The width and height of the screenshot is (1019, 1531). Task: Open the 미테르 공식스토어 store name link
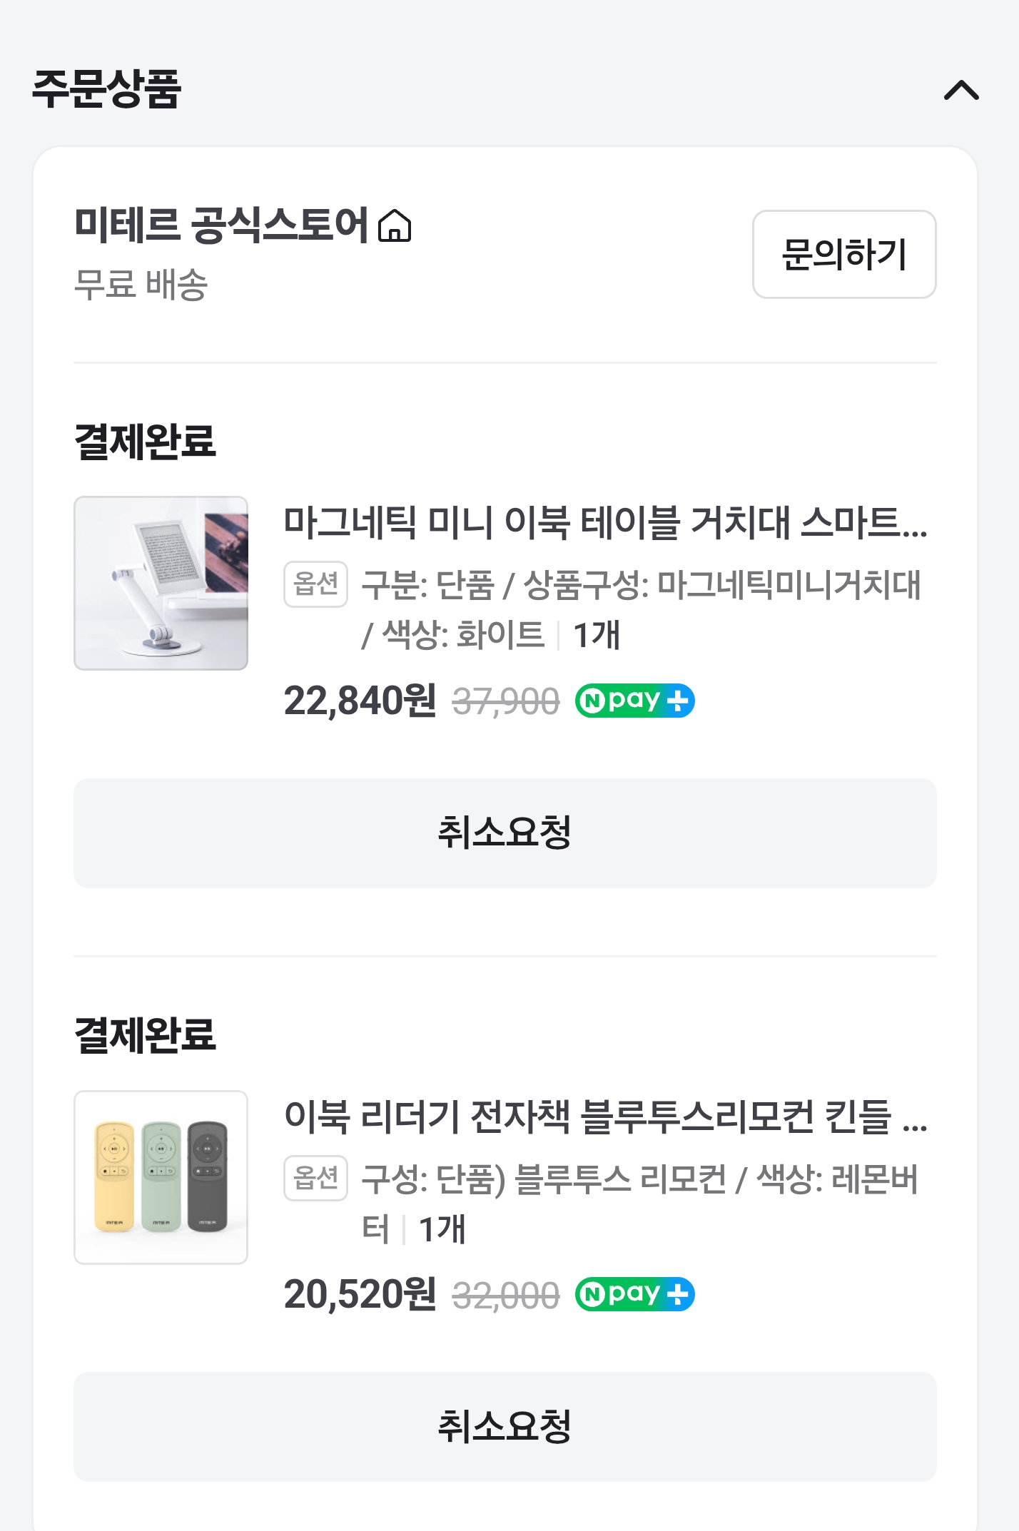(221, 225)
